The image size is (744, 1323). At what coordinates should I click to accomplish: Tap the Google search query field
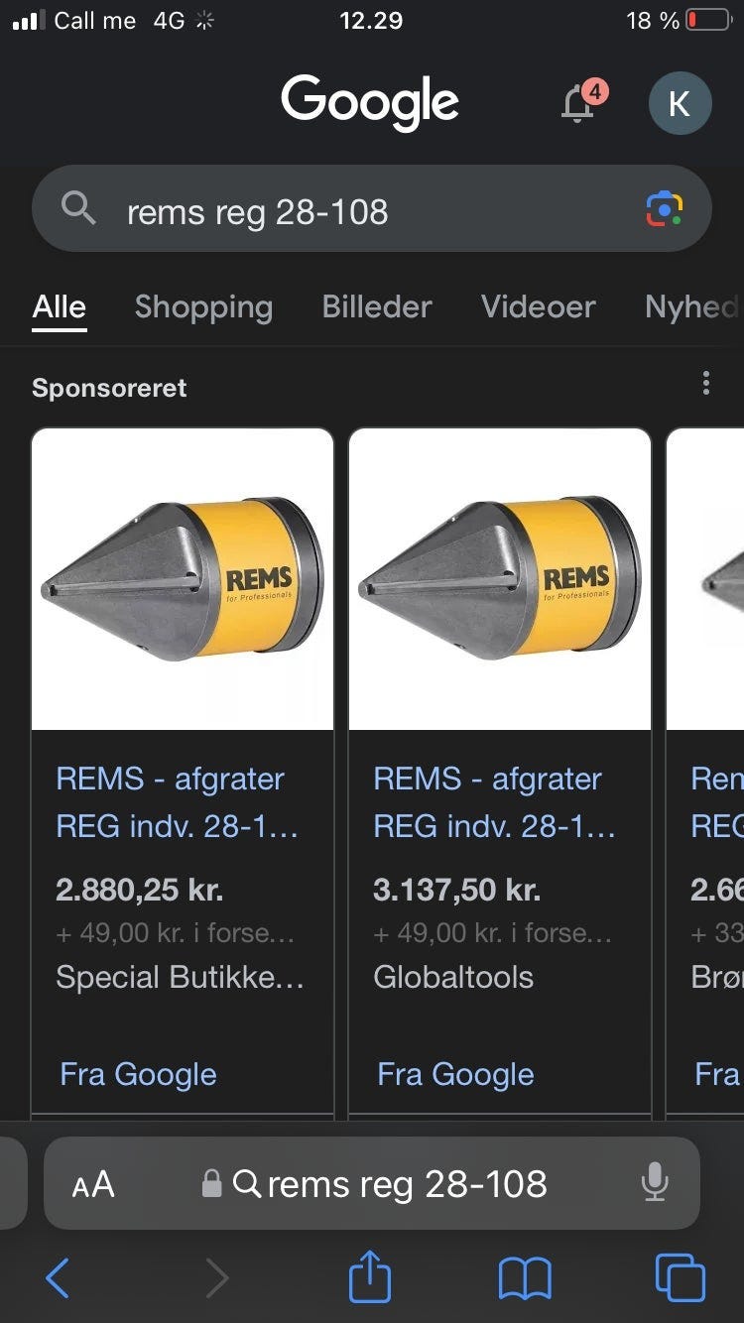[367, 211]
